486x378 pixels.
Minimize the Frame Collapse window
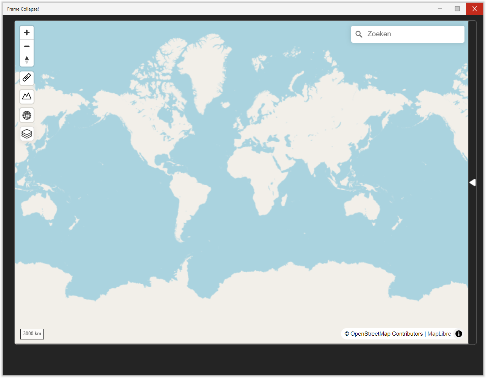(440, 9)
